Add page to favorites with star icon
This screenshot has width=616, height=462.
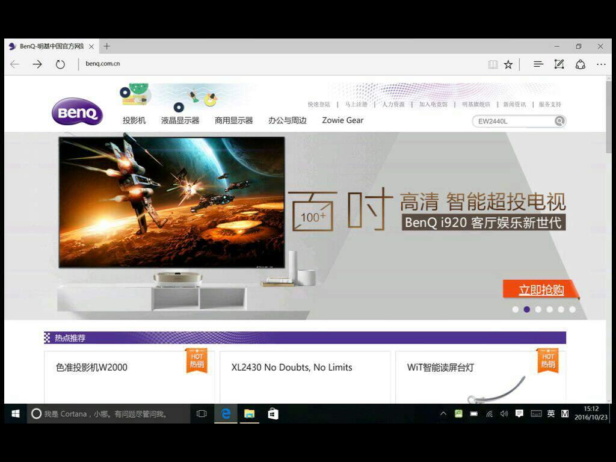(x=508, y=64)
